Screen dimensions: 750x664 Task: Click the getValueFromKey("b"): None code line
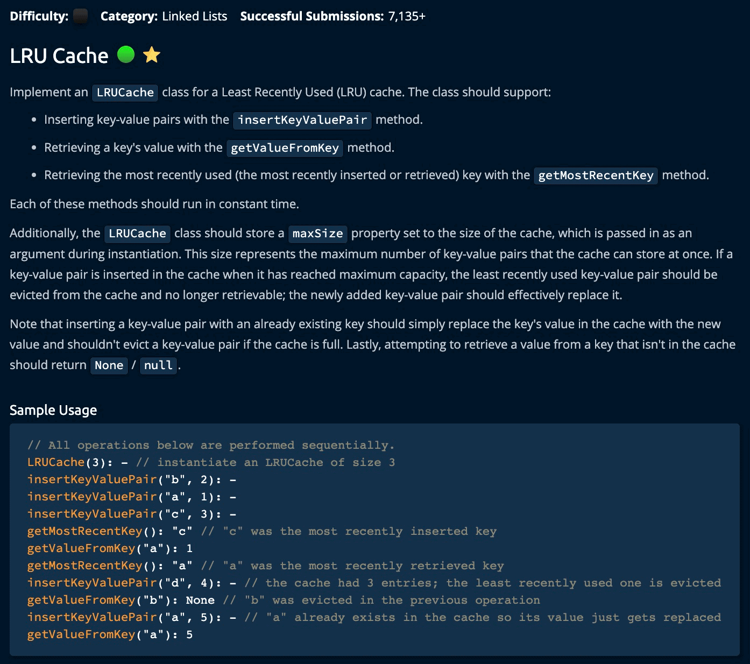121,600
